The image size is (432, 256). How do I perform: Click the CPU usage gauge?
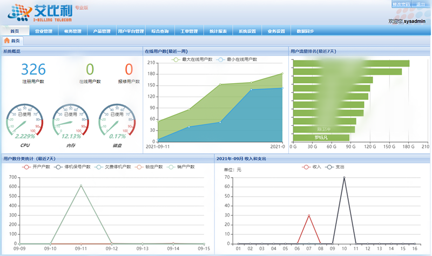tap(25, 121)
